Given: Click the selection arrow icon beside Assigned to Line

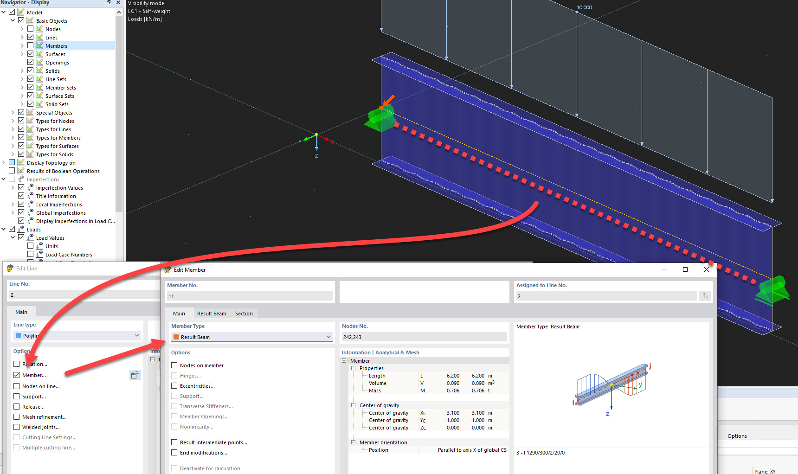Looking at the screenshot, I should click(x=705, y=296).
